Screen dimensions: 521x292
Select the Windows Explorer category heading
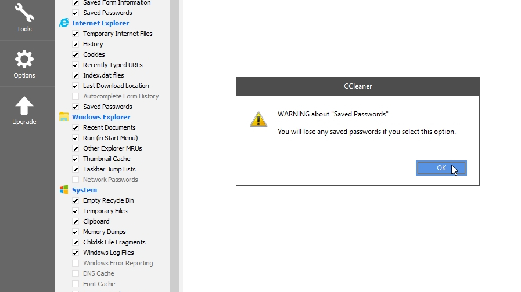[x=101, y=117]
